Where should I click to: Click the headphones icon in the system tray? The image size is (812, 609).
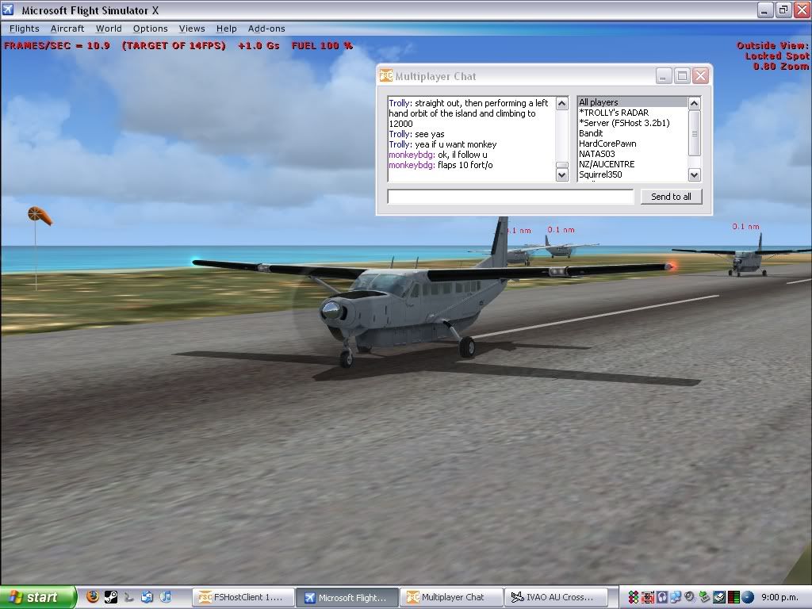click(x=661, y=596)
